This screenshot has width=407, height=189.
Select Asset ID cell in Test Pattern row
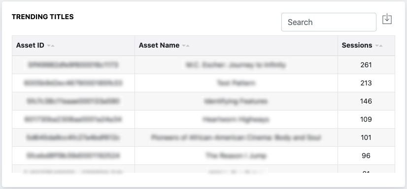tap(73, 83)
